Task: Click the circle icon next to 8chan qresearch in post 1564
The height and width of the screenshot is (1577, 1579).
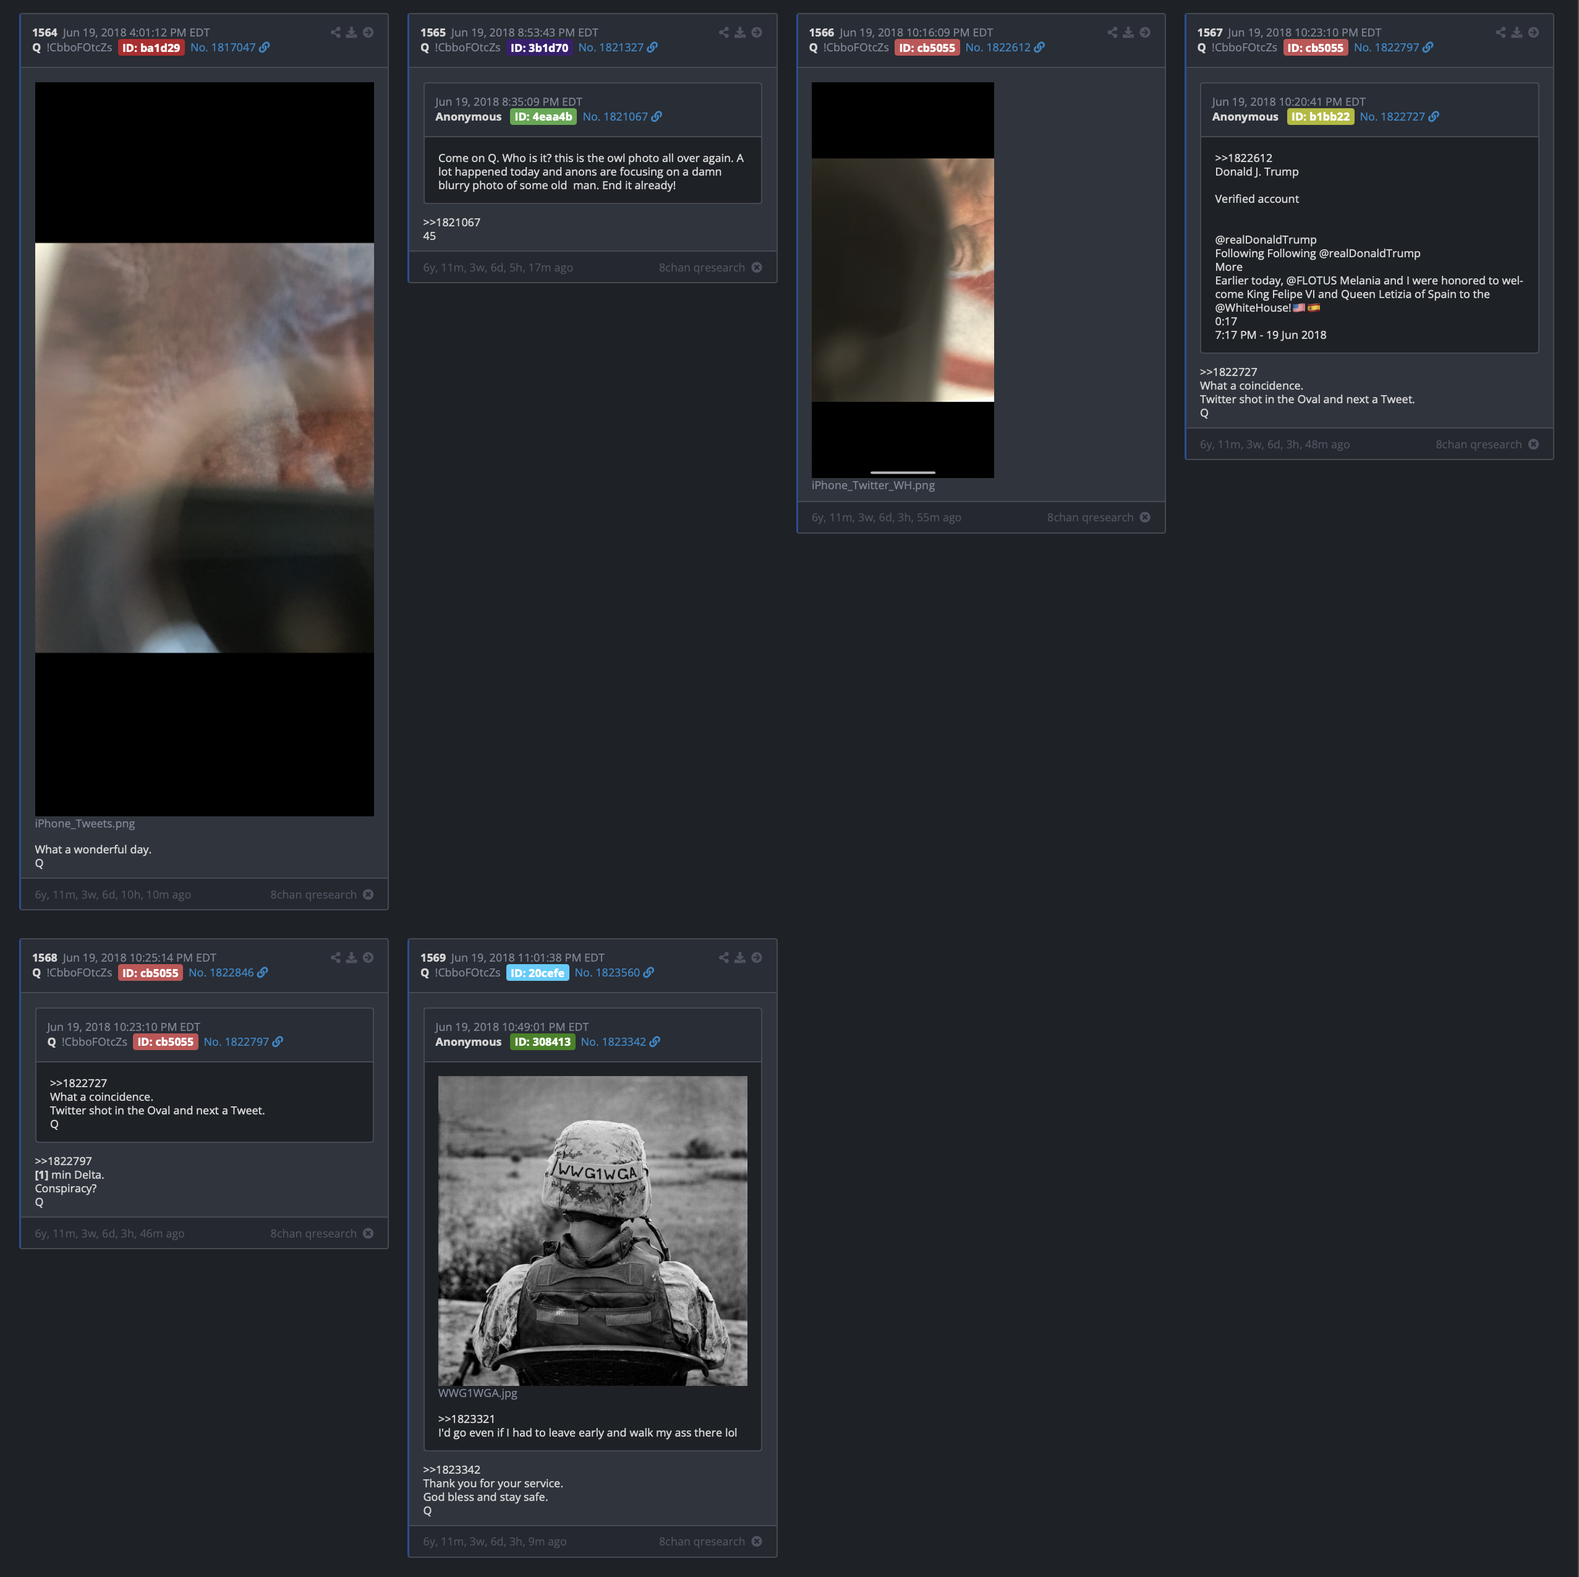Action: [368, 894]
